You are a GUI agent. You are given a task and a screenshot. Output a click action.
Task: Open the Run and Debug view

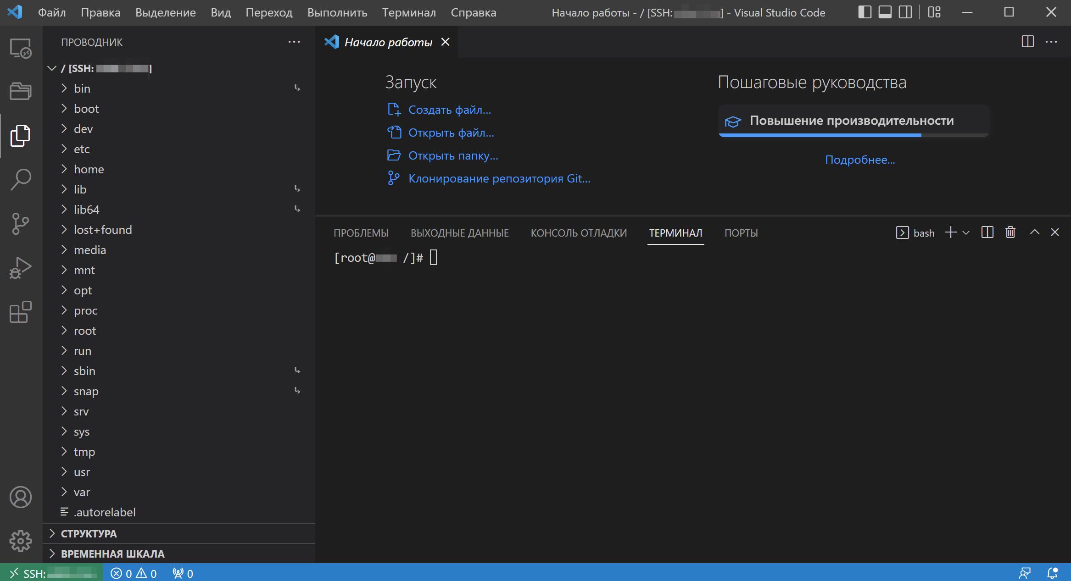[x=20, y=267]
